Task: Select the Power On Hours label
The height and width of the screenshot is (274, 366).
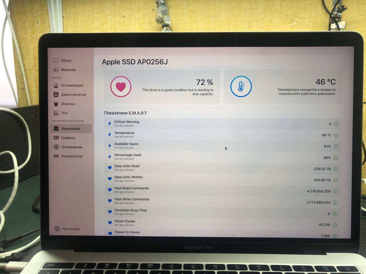Action: pos(127,232)
